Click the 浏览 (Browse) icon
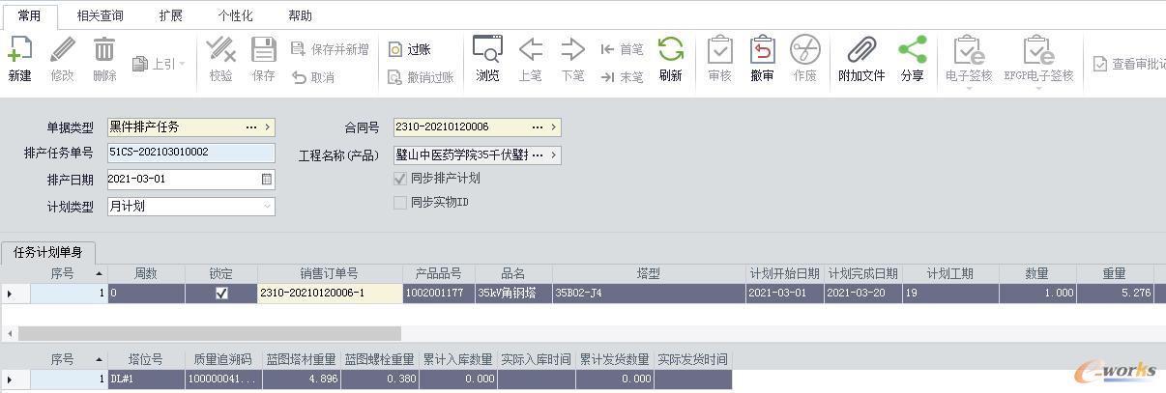 pyautogui.click(x=487, y=50)
